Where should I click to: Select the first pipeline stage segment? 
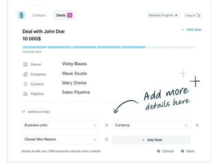(35, 47)
